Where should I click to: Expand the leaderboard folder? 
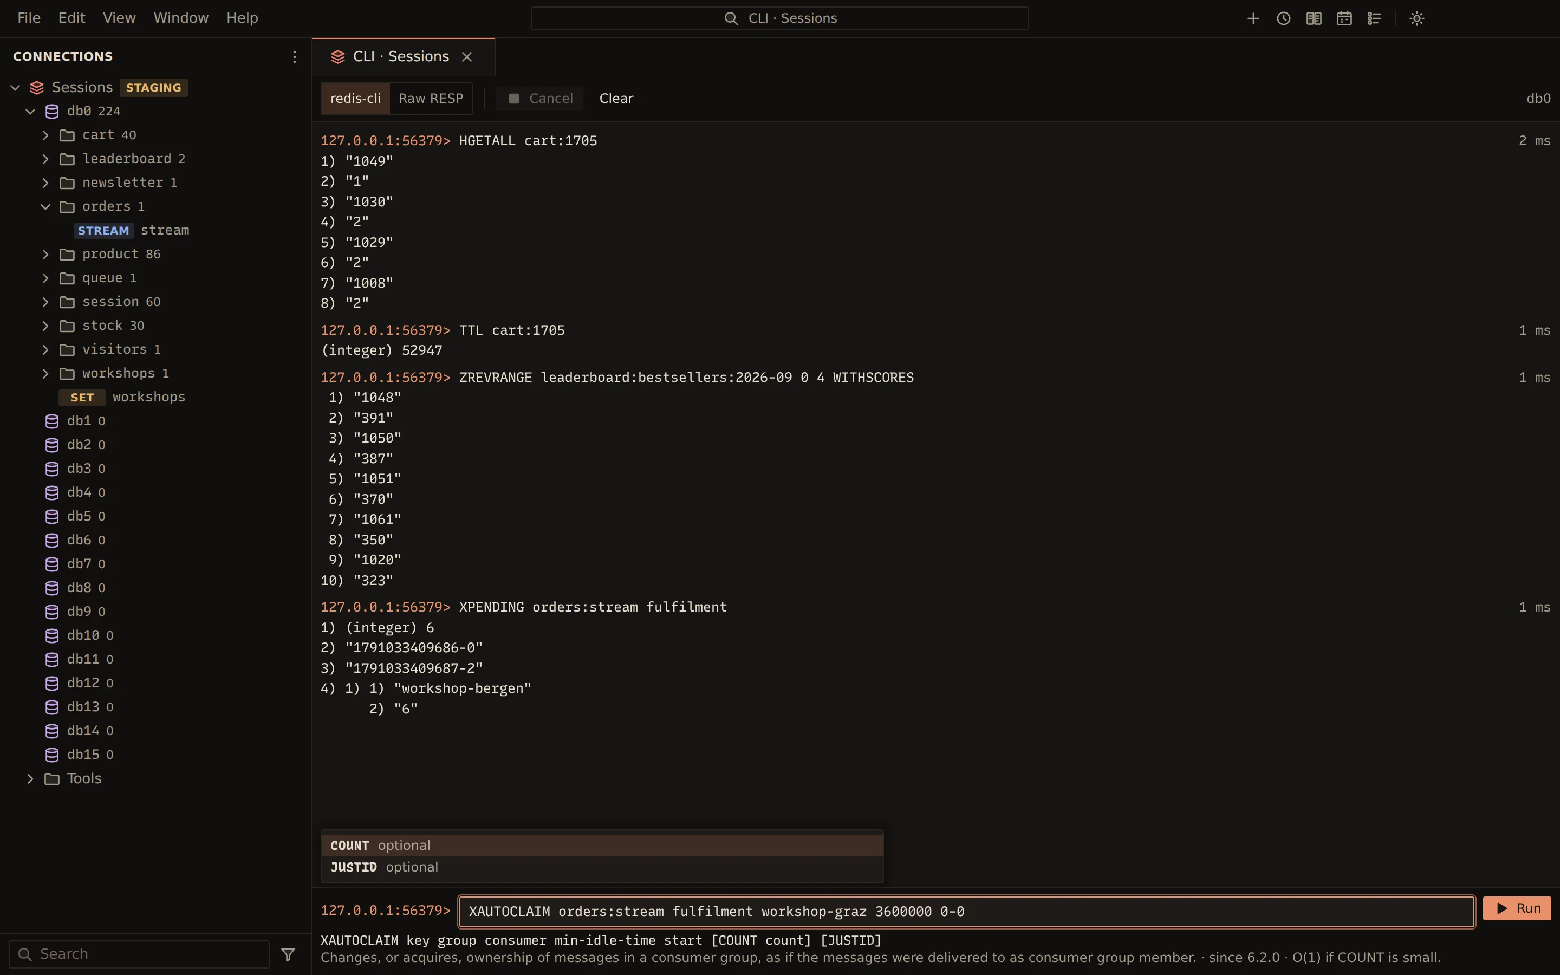[45, 159]
